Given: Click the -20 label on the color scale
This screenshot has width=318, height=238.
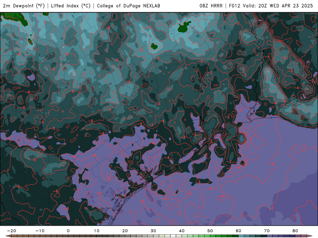Looking at the screenshot, I should pyautogui.click(x=12, y=231).
